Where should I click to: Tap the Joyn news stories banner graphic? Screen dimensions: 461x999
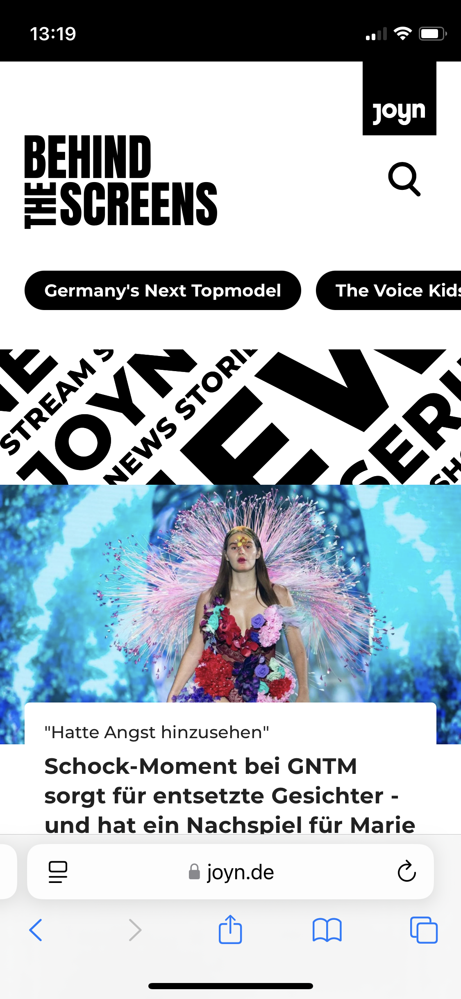point(230,417)
